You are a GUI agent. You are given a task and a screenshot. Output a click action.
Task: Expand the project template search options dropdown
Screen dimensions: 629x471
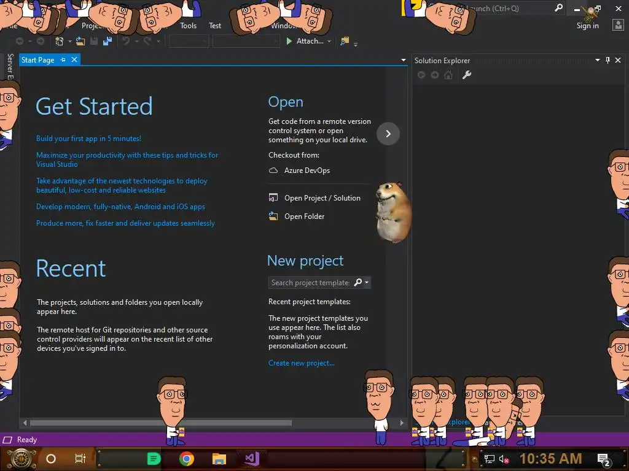pyautogui.click(x=367, y=282)
